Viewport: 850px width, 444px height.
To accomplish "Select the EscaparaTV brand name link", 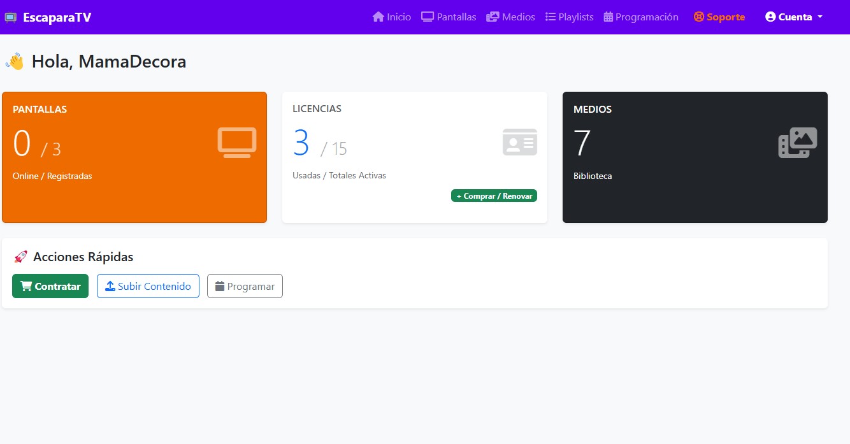I will click(x=57, y=17).
